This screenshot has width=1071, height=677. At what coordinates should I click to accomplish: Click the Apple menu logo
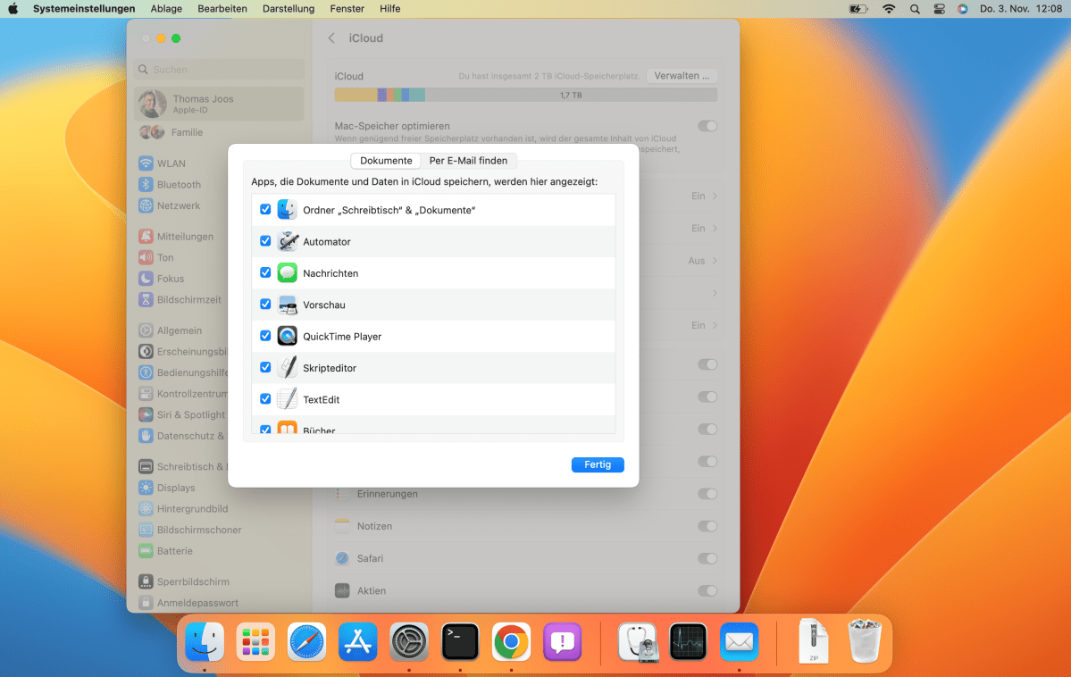point(13,9)
